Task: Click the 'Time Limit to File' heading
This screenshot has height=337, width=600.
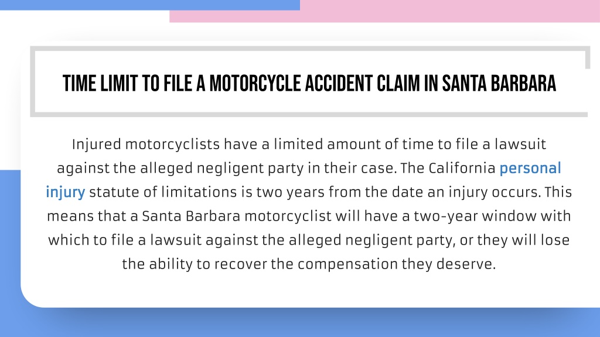Action: click(x=309, y=83)
